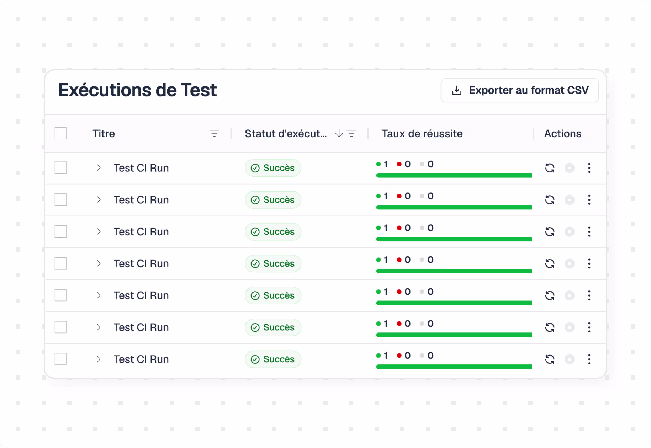The width and height of the screenshot is (651, 448).
Task: Check the fifth Test CI Run row checkbox
Action: point(61,295)
